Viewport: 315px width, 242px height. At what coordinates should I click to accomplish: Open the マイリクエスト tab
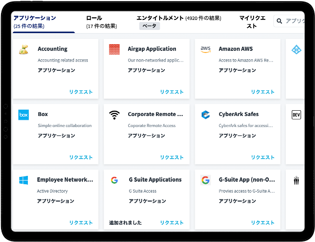click(253, 22)
